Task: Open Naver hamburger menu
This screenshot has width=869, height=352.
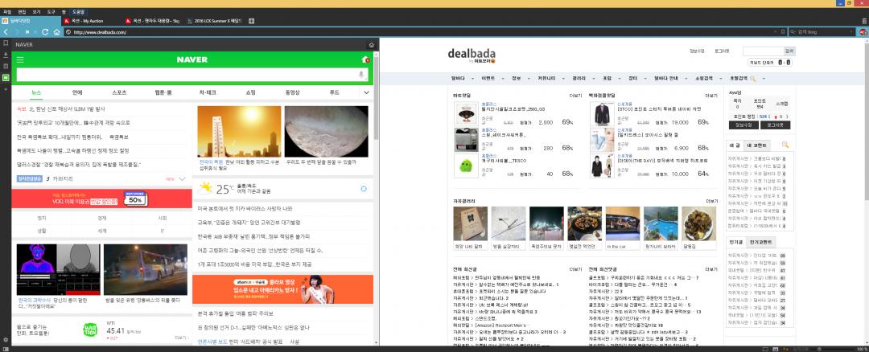Action: tap(20, 59)
